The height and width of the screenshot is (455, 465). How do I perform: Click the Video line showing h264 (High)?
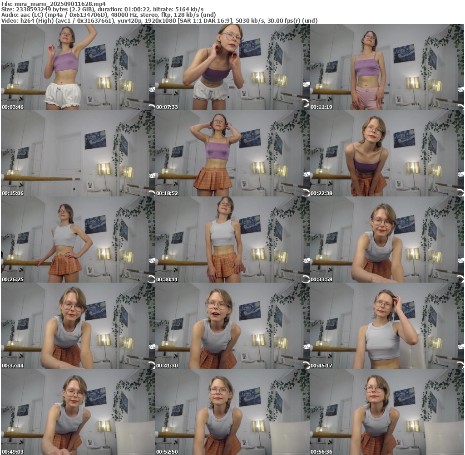(159, 20)
